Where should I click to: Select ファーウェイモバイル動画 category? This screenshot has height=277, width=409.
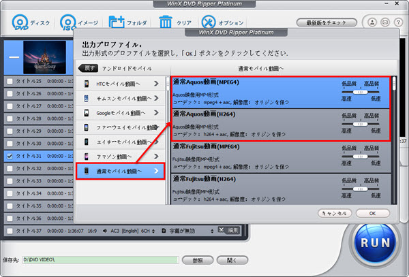(x=121, y=127)
